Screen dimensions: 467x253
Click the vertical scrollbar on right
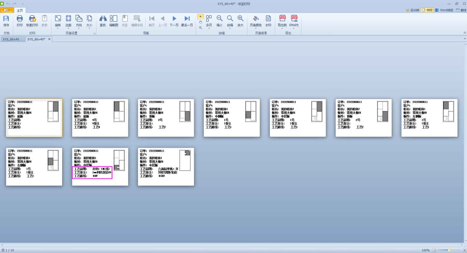(465, 142)
